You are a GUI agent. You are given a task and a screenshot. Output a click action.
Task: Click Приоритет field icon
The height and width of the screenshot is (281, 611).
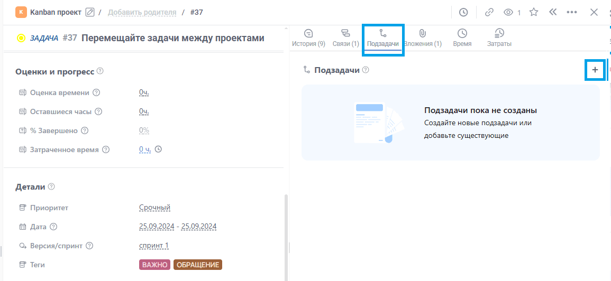23,208
